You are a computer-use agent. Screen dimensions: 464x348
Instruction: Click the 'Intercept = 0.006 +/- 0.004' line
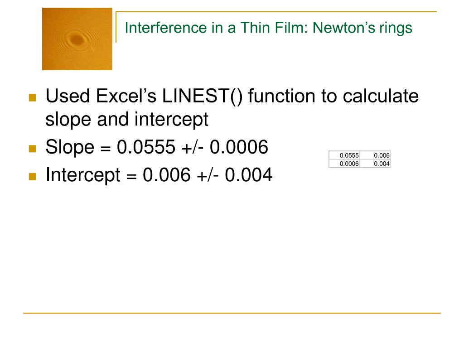tap(159, 175)
